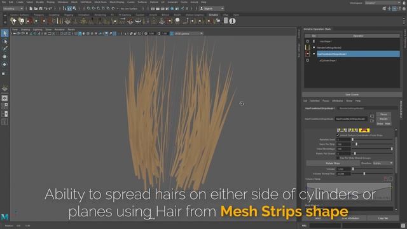The height and width of the screenshot is (229, 407).
Task: Choose the Paint selection tool
Action: pyautogui.click(x=4, y=48)
